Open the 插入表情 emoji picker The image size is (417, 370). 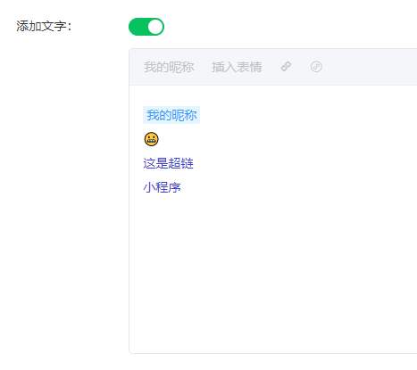coord(237,67)
